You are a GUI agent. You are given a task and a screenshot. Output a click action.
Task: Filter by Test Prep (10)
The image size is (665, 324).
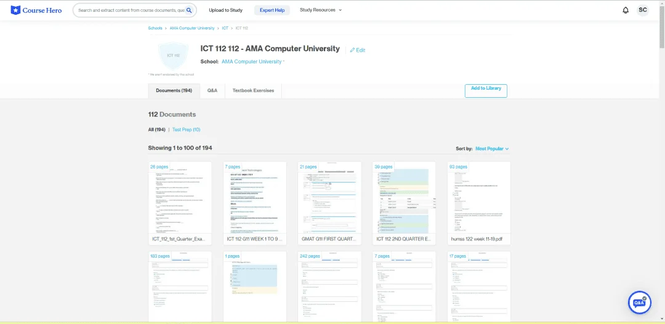pyautogui.click(x=186, y=130)
